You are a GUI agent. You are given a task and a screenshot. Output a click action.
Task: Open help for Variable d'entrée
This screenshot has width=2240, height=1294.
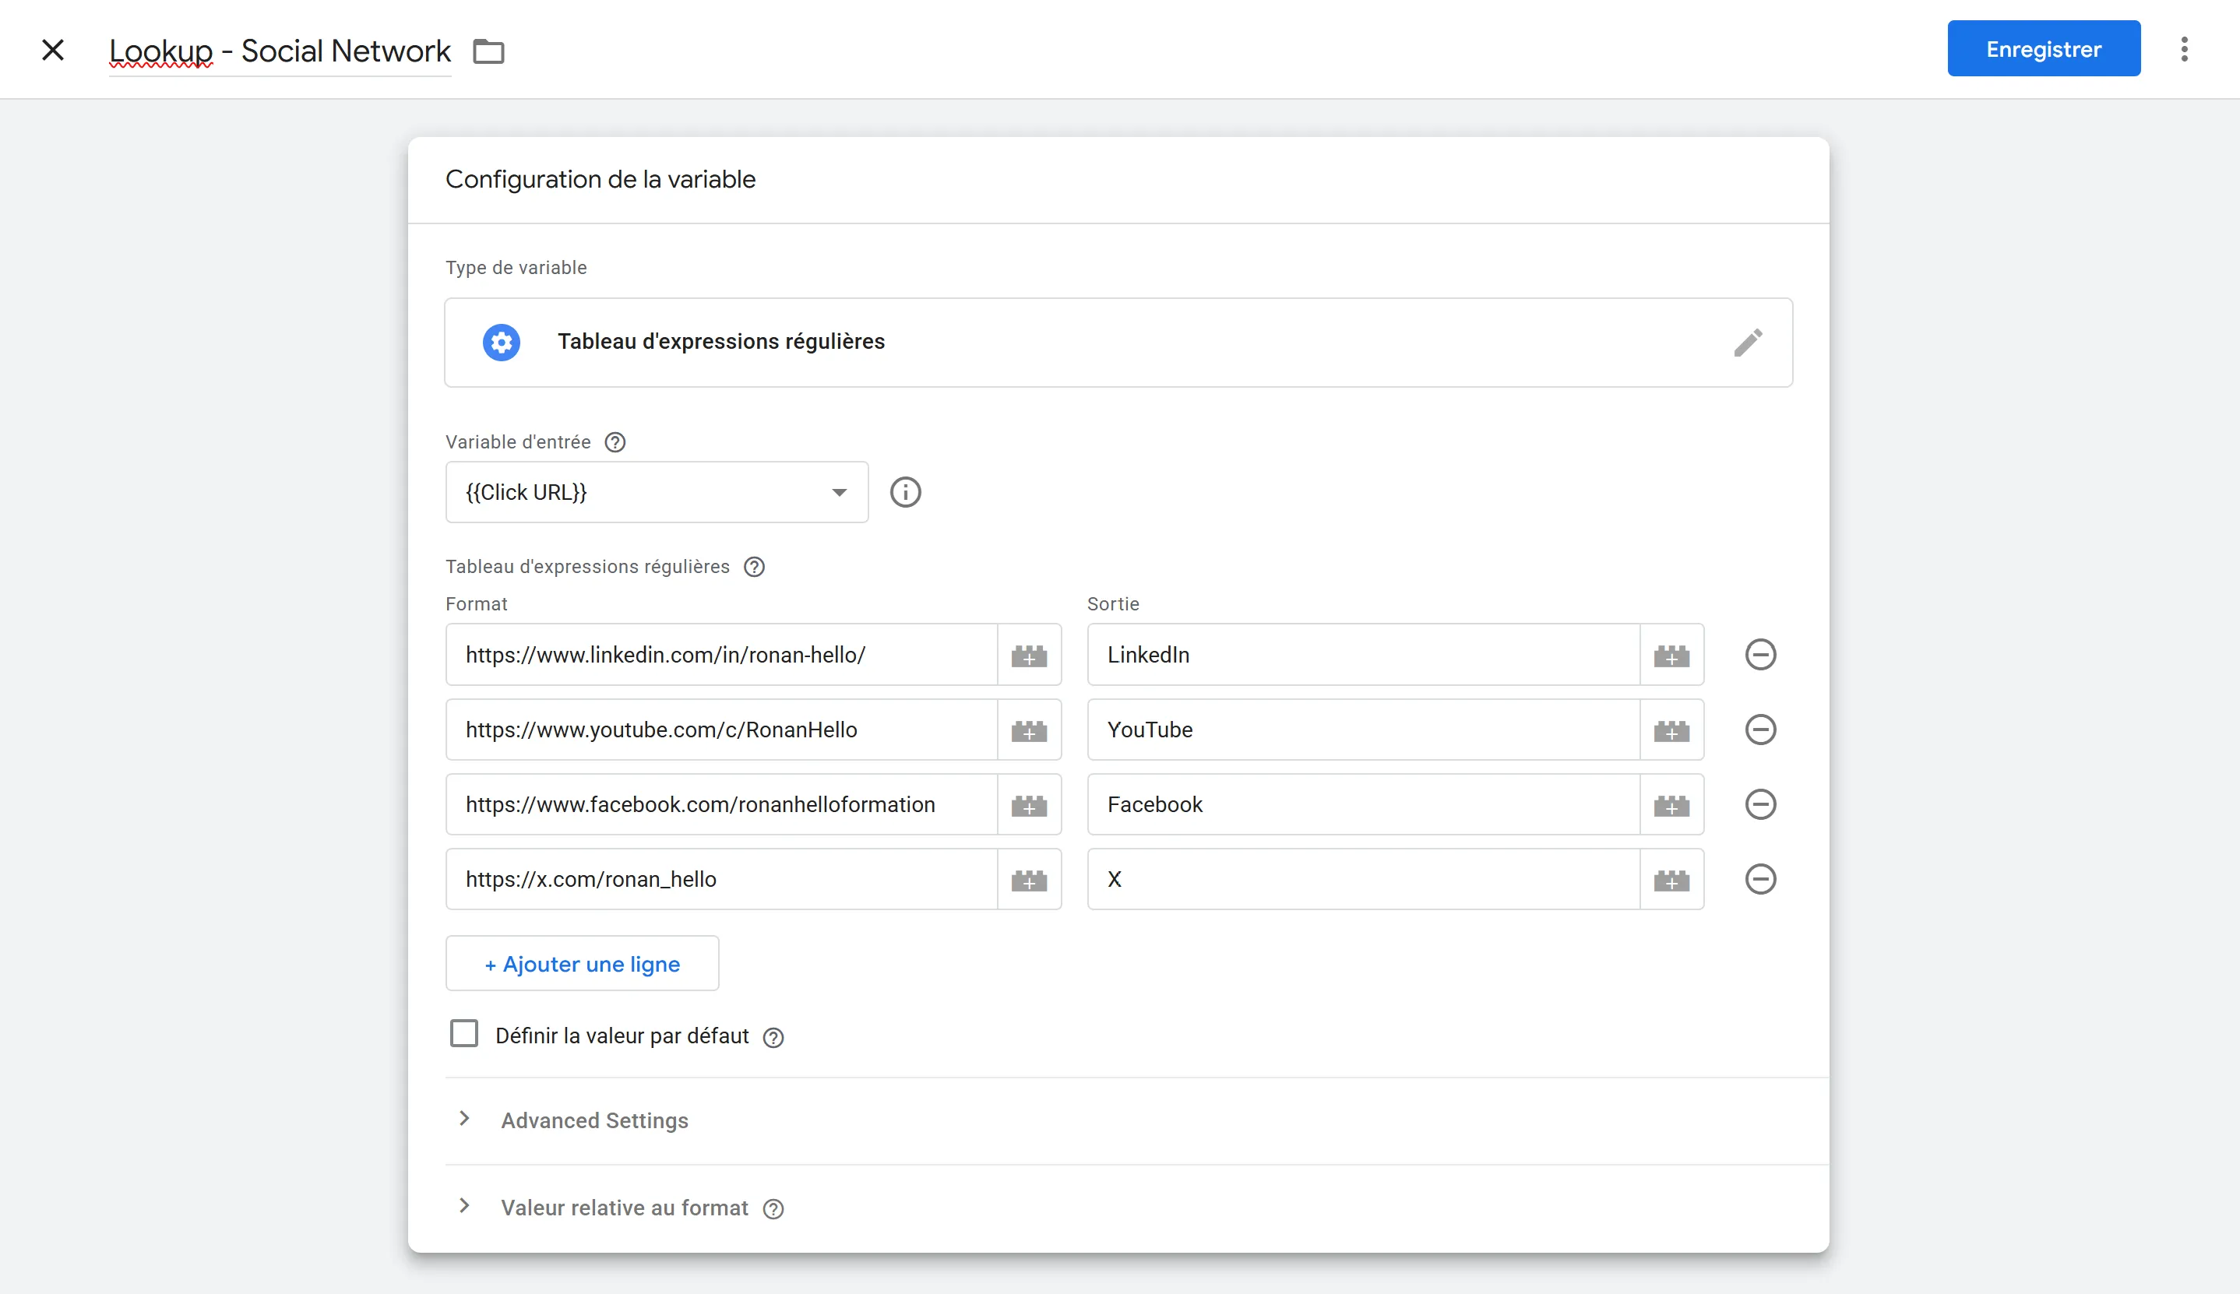[x=615, y=441]
